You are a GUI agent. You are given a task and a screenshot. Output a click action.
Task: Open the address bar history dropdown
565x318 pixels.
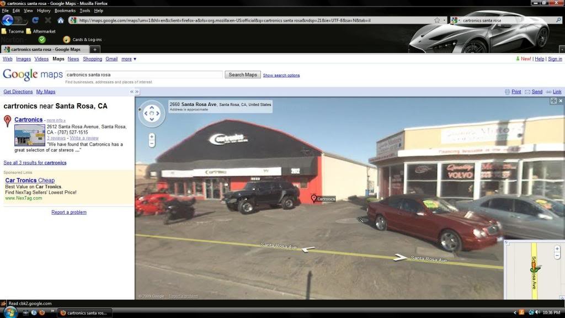(x=444, y=20)
